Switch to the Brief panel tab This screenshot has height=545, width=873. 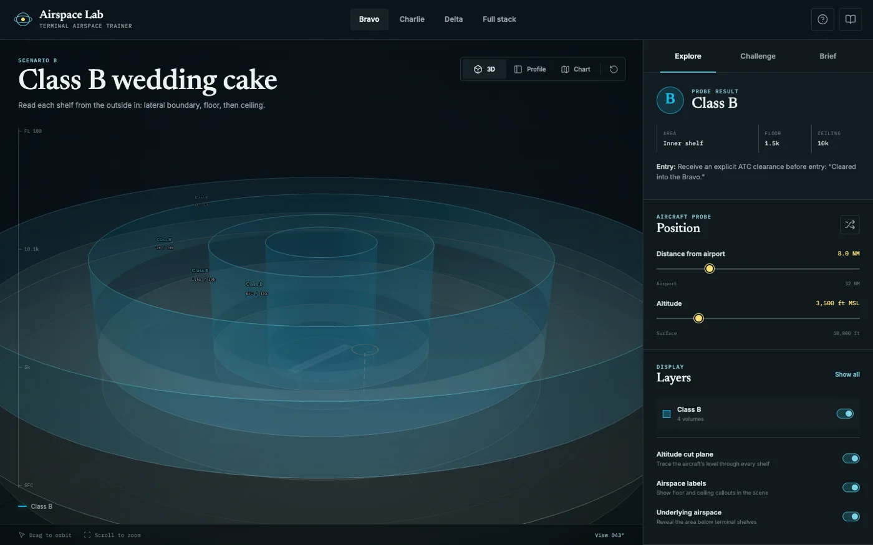(827, 56)
